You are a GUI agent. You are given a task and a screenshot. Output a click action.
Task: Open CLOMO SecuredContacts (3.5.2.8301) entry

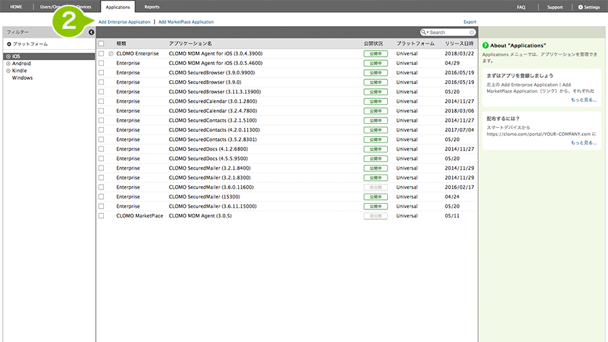tap(213, 140)
